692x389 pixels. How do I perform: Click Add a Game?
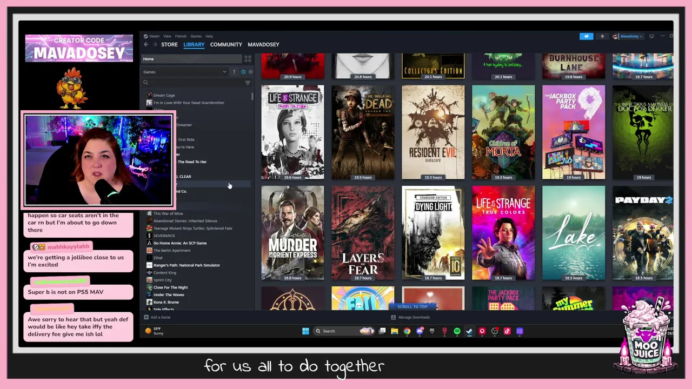click(x=157, y=317)
